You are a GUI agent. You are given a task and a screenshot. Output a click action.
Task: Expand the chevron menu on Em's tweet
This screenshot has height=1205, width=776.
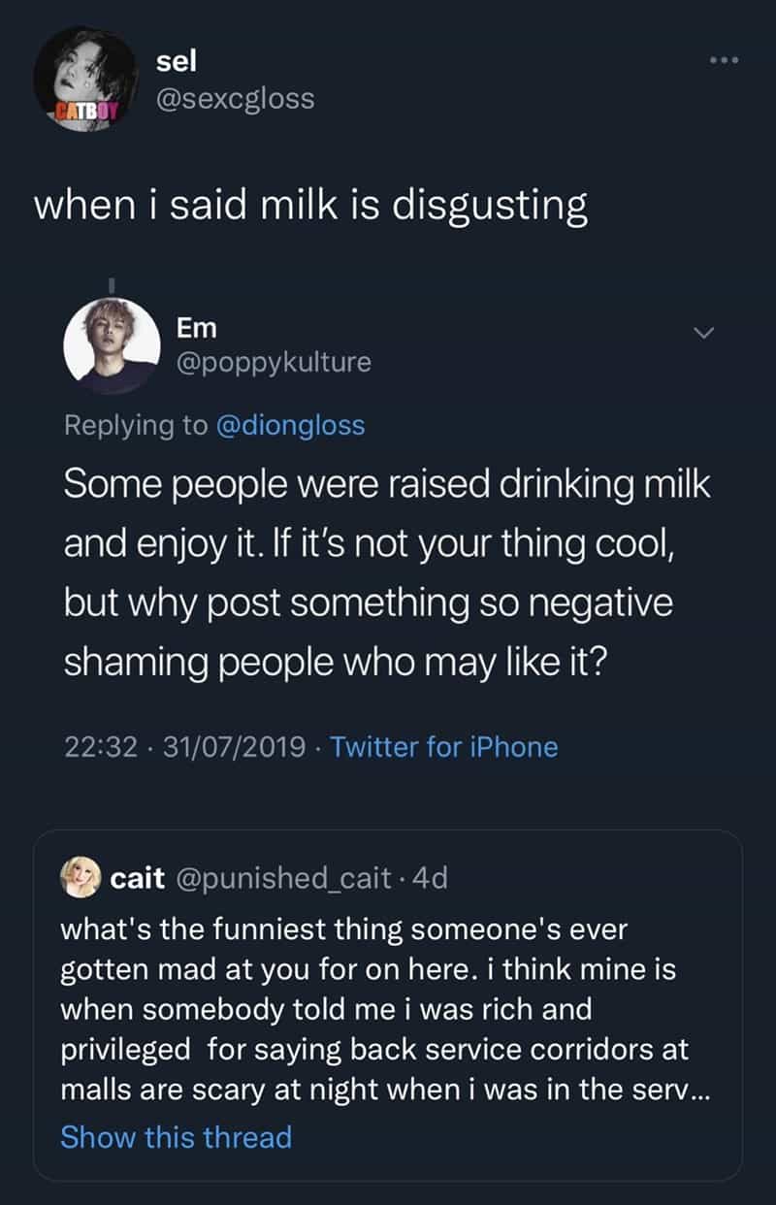click(704, 333)
